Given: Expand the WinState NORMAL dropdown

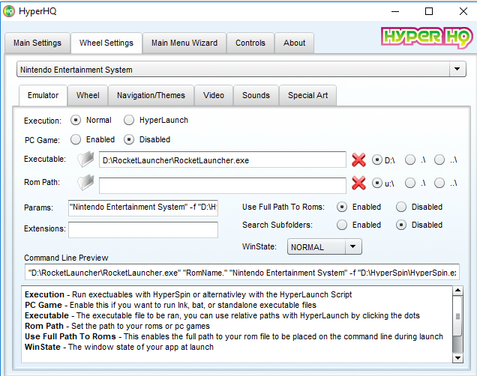Looking at the screenshot, I should click(x=353, y=246).
